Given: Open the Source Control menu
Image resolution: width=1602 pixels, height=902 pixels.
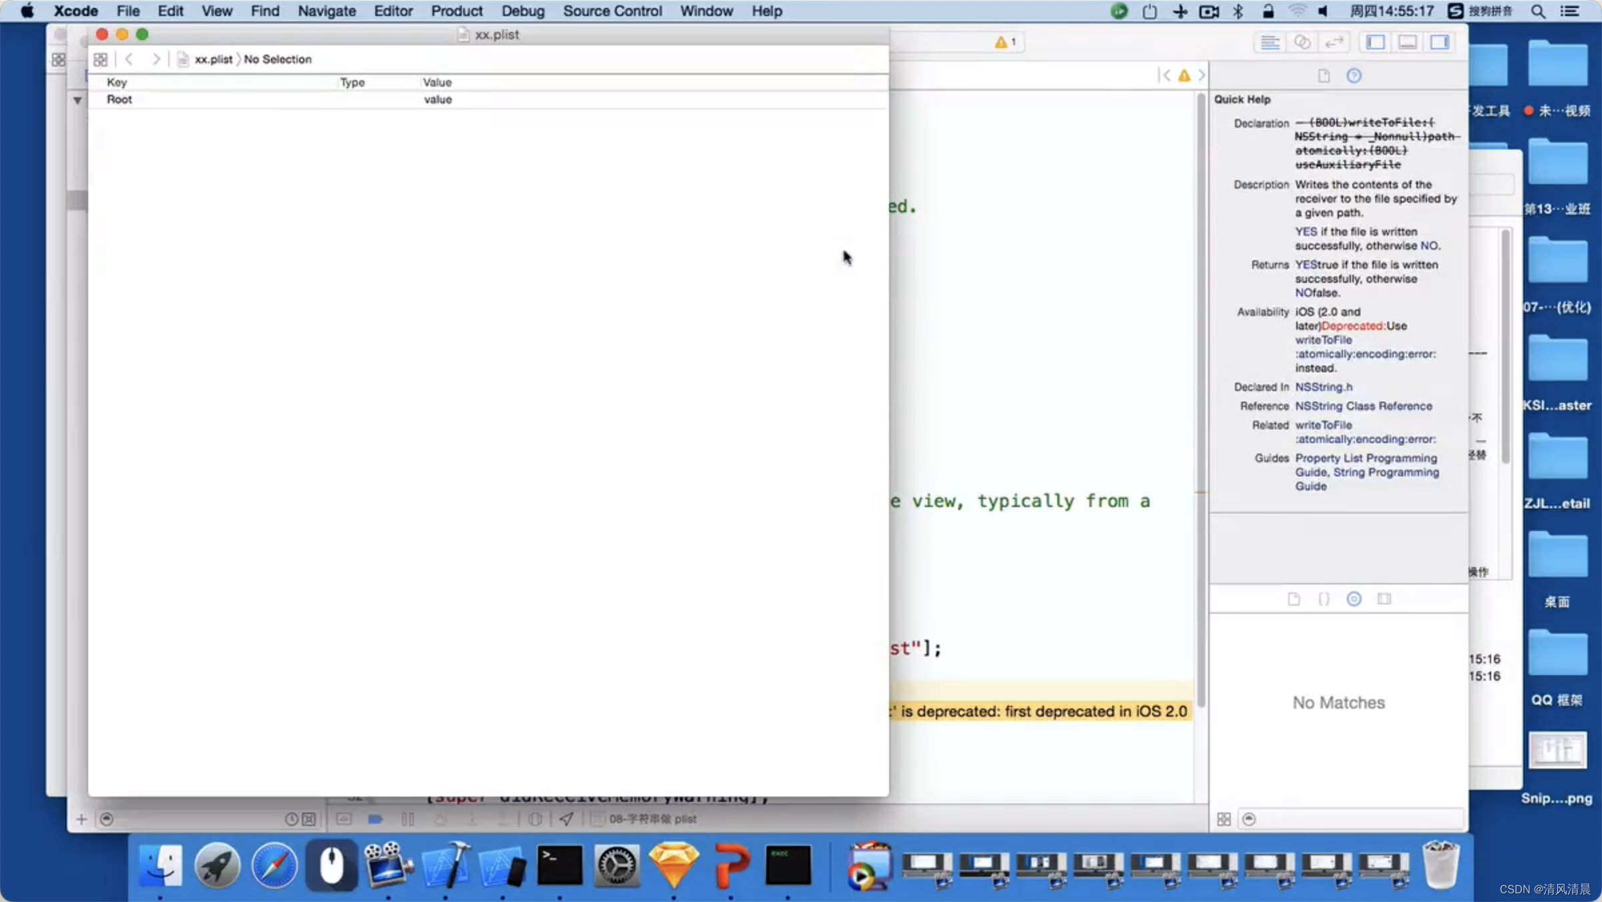Looking at the screenshot, I should (612, 11).
